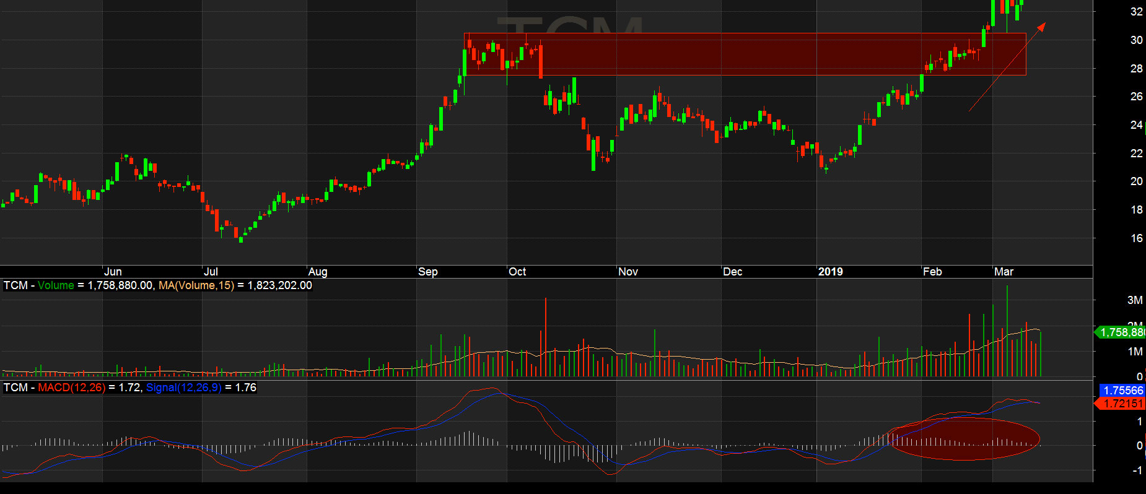Click the blue 1.75566 signal value tag
This screenshot has height=494, width=1146.
point(1123,391)
